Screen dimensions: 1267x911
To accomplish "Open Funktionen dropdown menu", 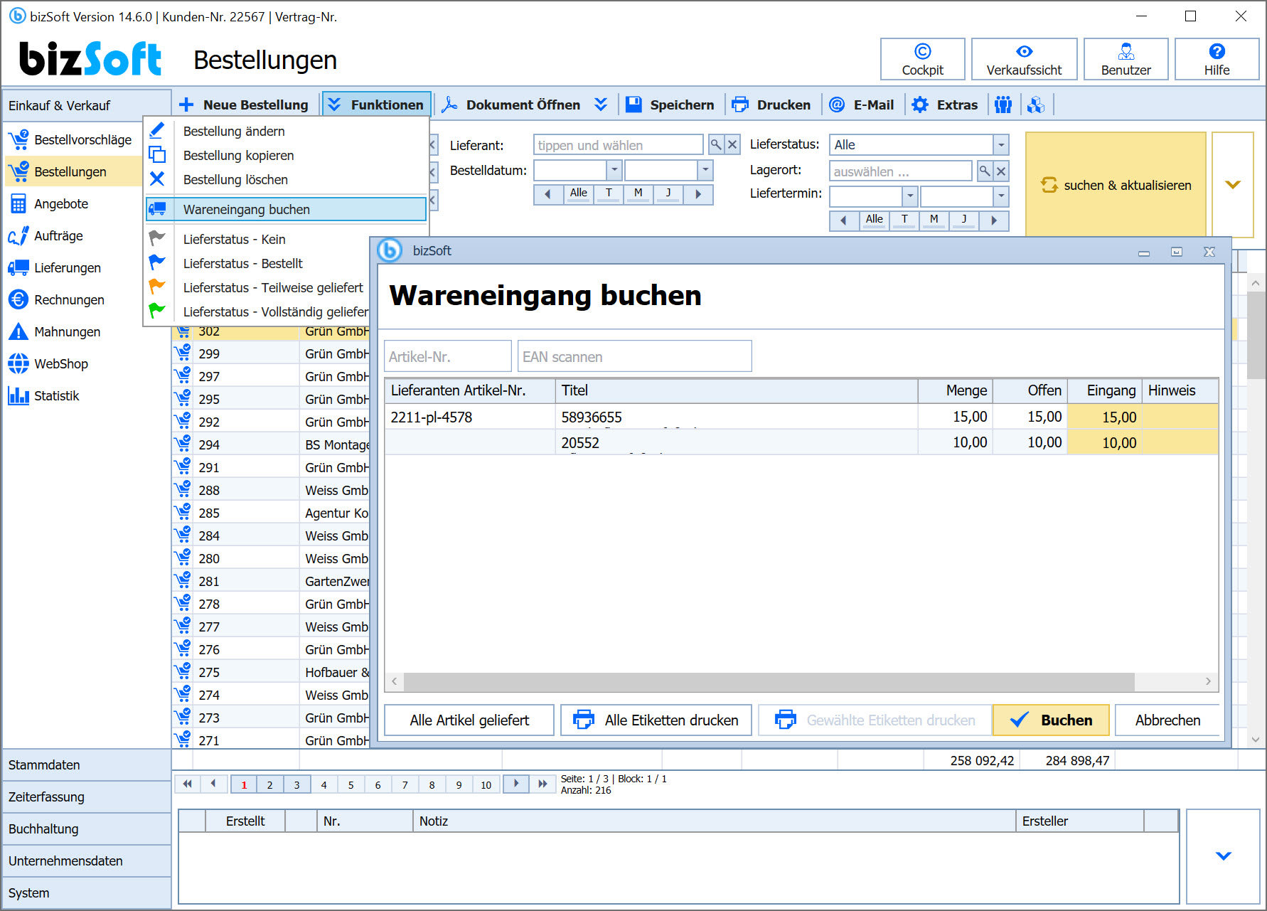I will click(x=376, y=105).
